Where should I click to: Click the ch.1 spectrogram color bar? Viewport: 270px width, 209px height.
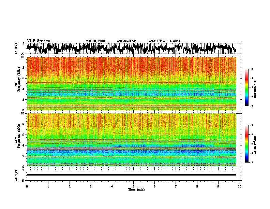[x=247, y=87]
